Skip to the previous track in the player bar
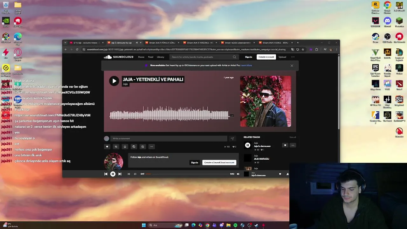Screen dimensions: 407x229 pyautogui.click(x=106, y=174)
